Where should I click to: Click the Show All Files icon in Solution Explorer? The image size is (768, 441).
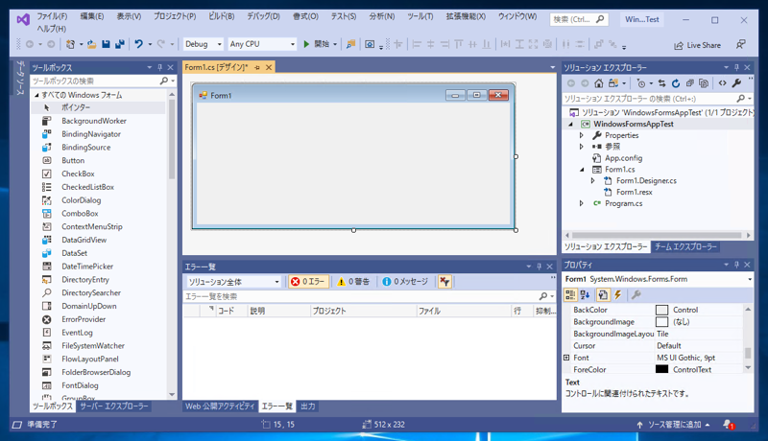704,83
